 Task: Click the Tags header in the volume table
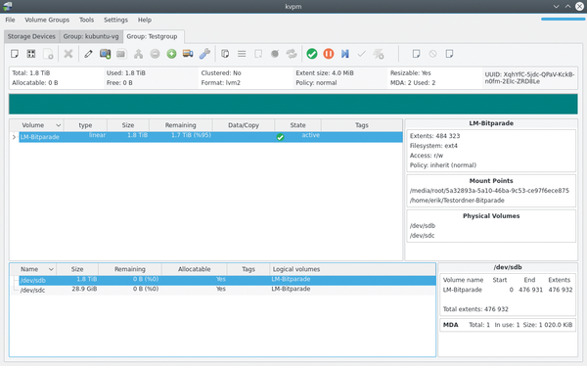362,125
